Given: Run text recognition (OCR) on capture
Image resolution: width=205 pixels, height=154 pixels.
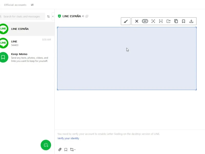Looking at the screenshot, I should click(x=153, y=21).
